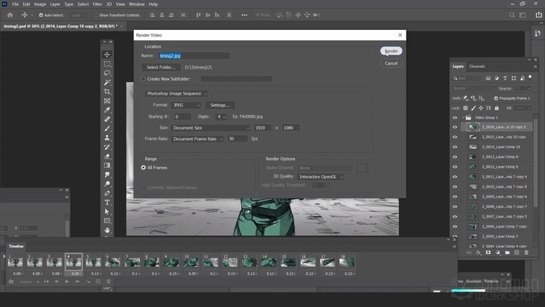Select the Frame tool
This screenshot has height=307, width=545.
click(x=107, y=101)
